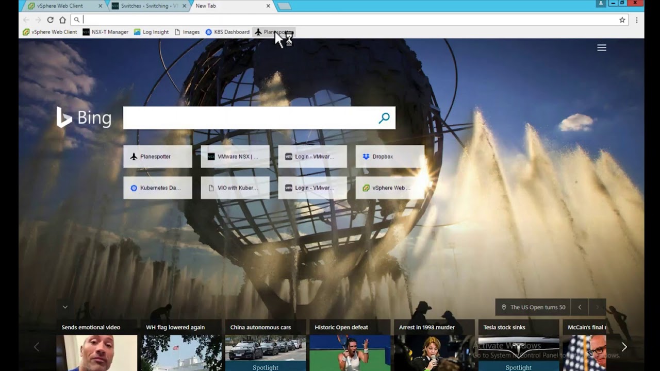660x371 pixels.
Task: Bookmark this page with the star icon
Action: click(x=622, y=20)
